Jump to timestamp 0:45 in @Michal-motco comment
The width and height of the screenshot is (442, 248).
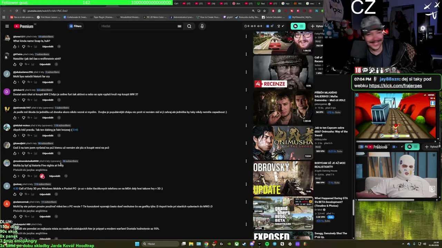point(75,130)
